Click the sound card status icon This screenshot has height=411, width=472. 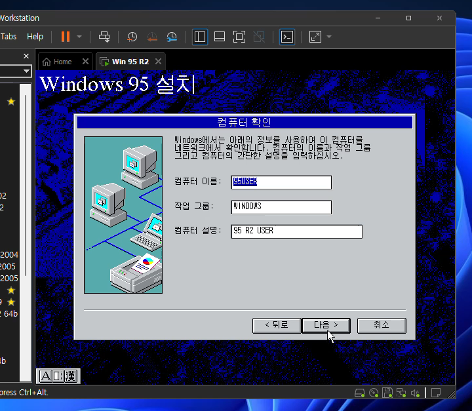tap(415, 393)
